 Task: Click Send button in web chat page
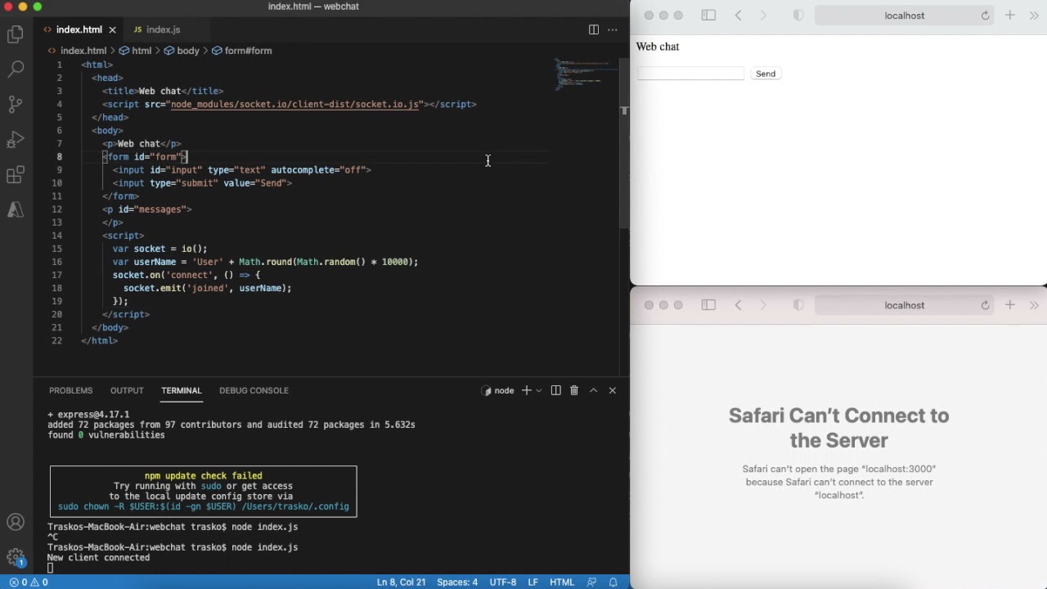(x=766, y=74)
